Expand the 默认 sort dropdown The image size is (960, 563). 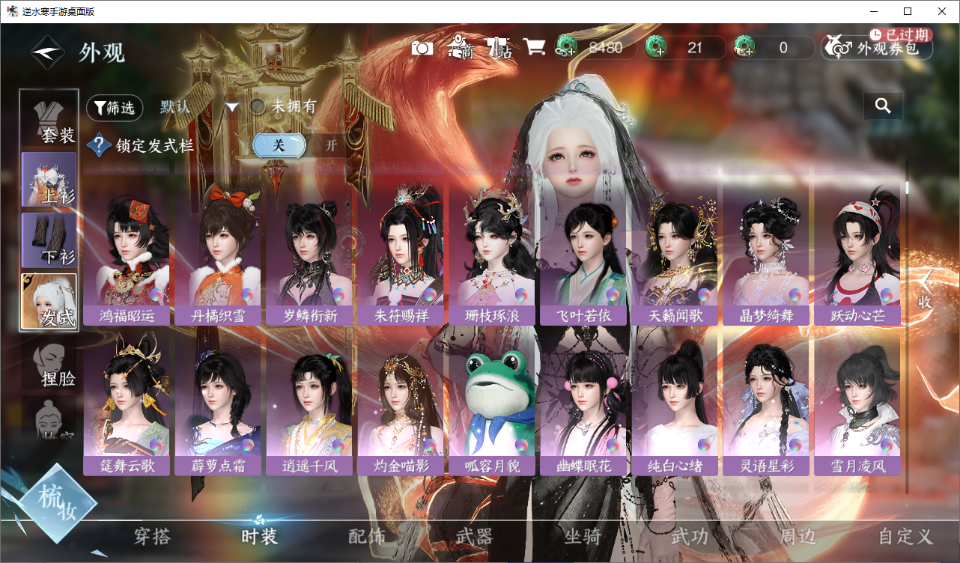pyautogui.click(x=232, y=107)
